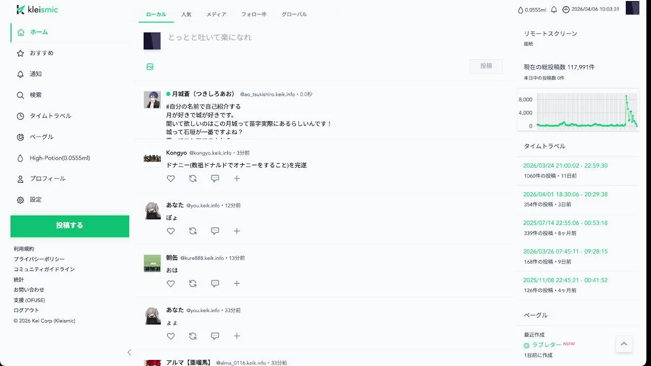
Task: Like Kongyo's post with heart icon
Action: pos(171,178)
